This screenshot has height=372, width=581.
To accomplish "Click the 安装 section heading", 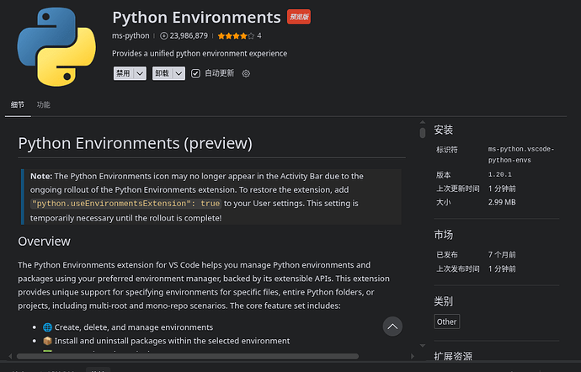I will click(x=444, y=130).
